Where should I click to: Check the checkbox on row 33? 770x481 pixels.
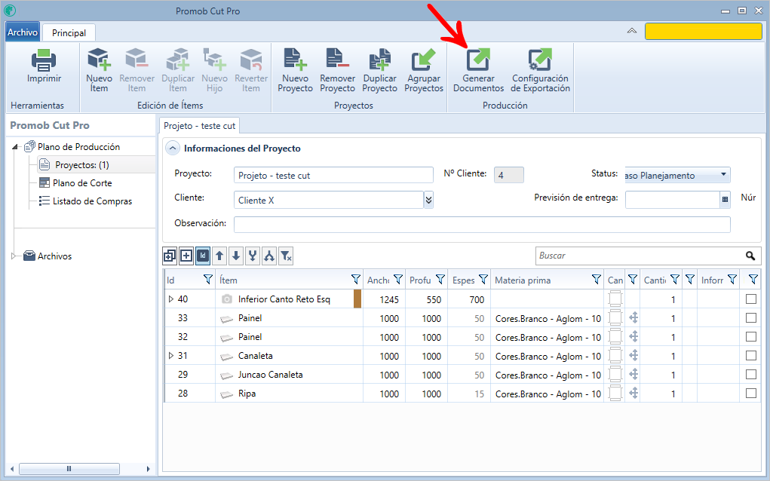point(751,317)
